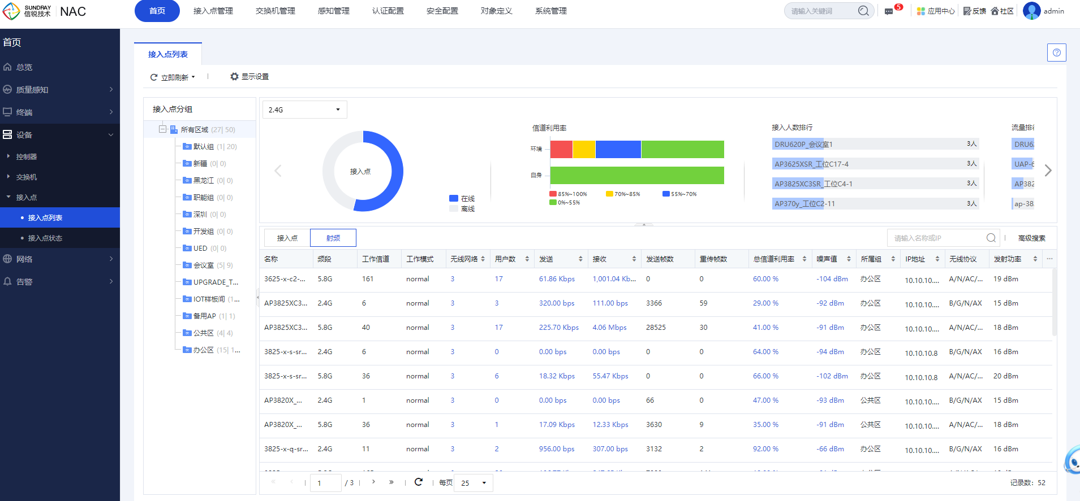Click 高级搜索 advanced search
This screenshot has height=501, width=1080.
1032,238
